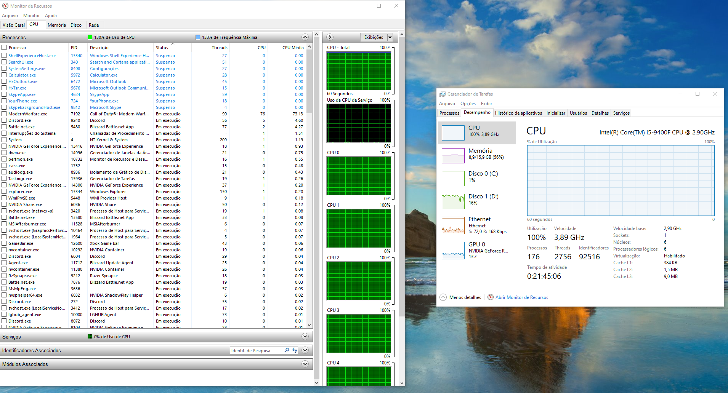This screenshot has width=728, height=393.
Task: Check the MSIAfterburner.exe checkbox
Action: click(x=4, y=224)
